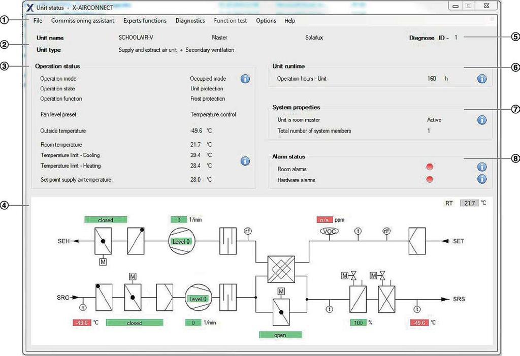Click the info icon beside Occupied mode
Screen dimensions: 520x356
pyautogui.click(x=245, y=79)
